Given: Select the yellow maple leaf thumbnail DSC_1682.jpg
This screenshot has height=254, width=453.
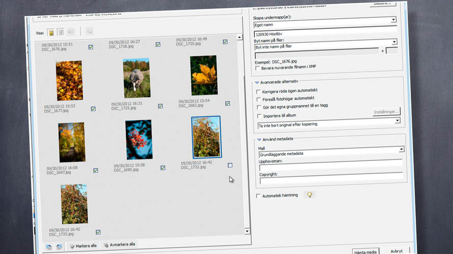Looking at the screenshot, I should click(x=204, y=75).
